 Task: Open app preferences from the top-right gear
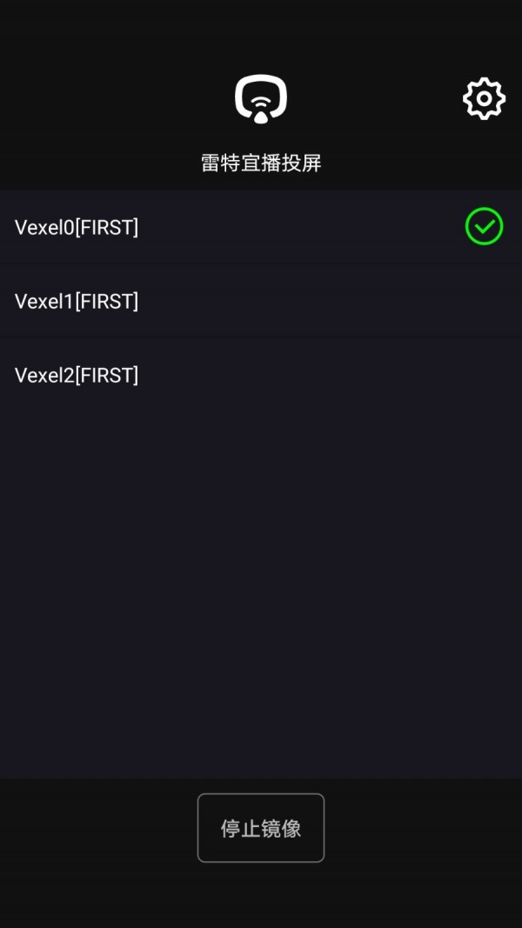click(x=484, y=99)
